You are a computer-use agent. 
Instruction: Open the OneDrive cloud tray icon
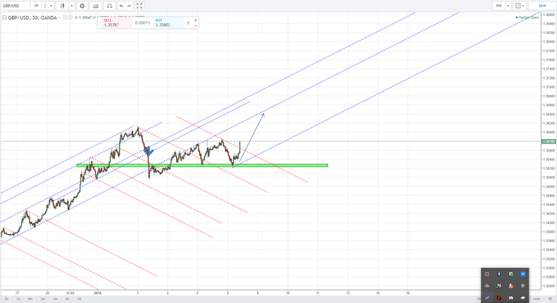point(487,286)
